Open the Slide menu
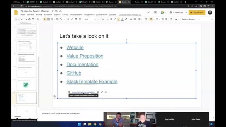This screenshot has height=127, width=226. (65, 14)
